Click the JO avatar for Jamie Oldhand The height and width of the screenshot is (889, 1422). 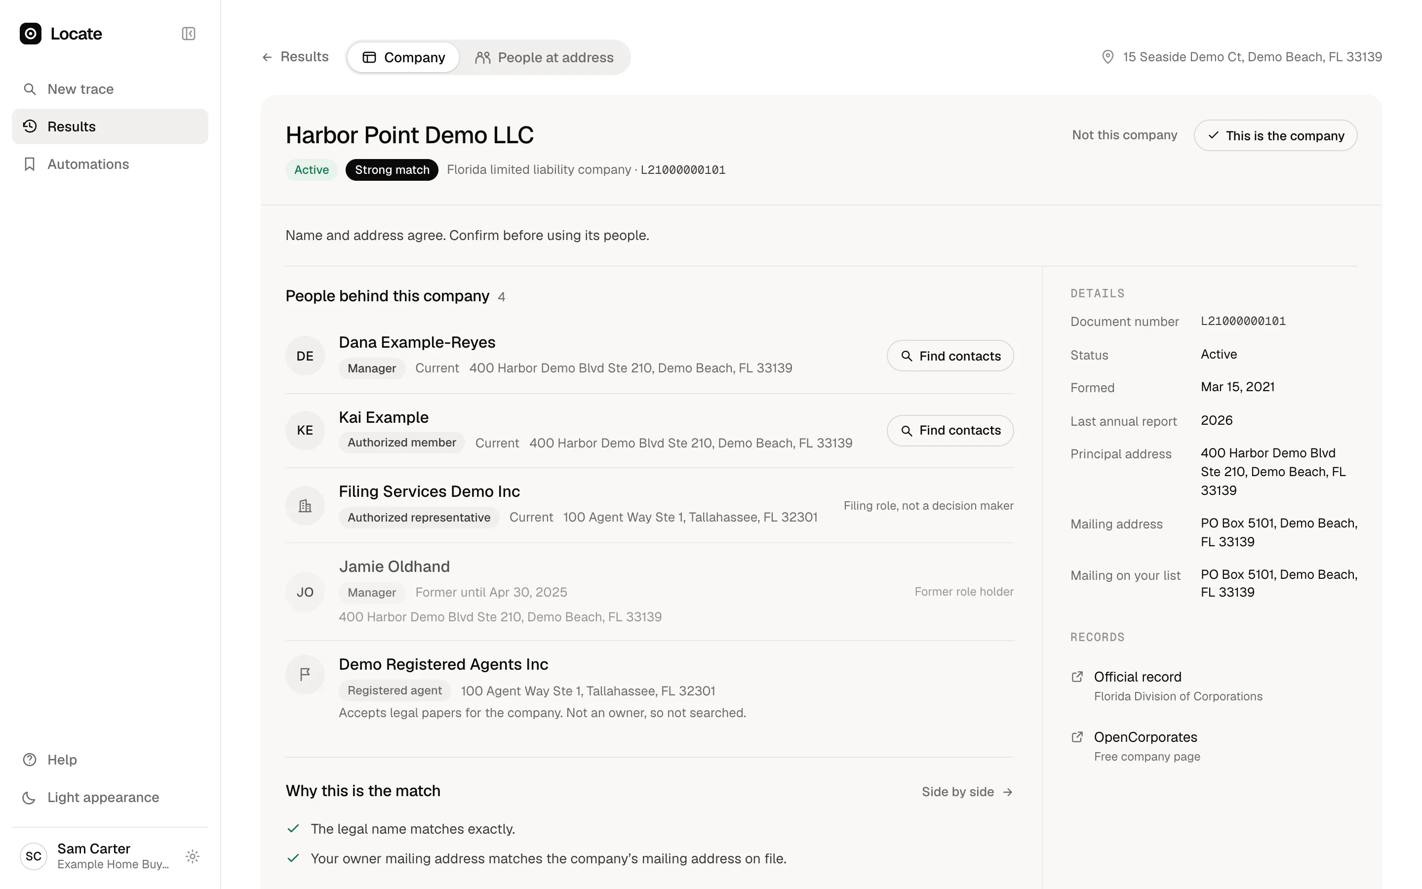305,592
